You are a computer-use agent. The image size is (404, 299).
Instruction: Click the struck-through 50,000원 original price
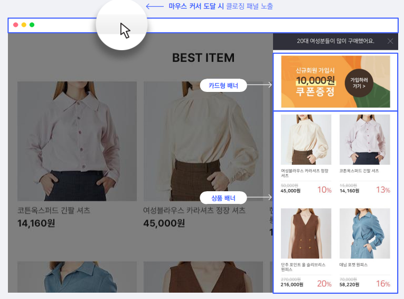pyautogui.click(x=289, y=185)
